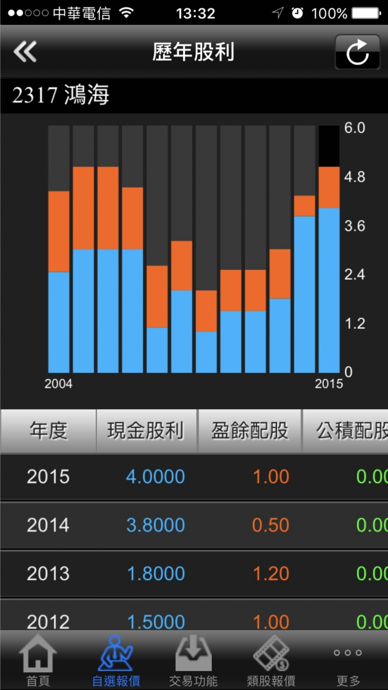Tap the 13:32 clock

click(195, 13)
